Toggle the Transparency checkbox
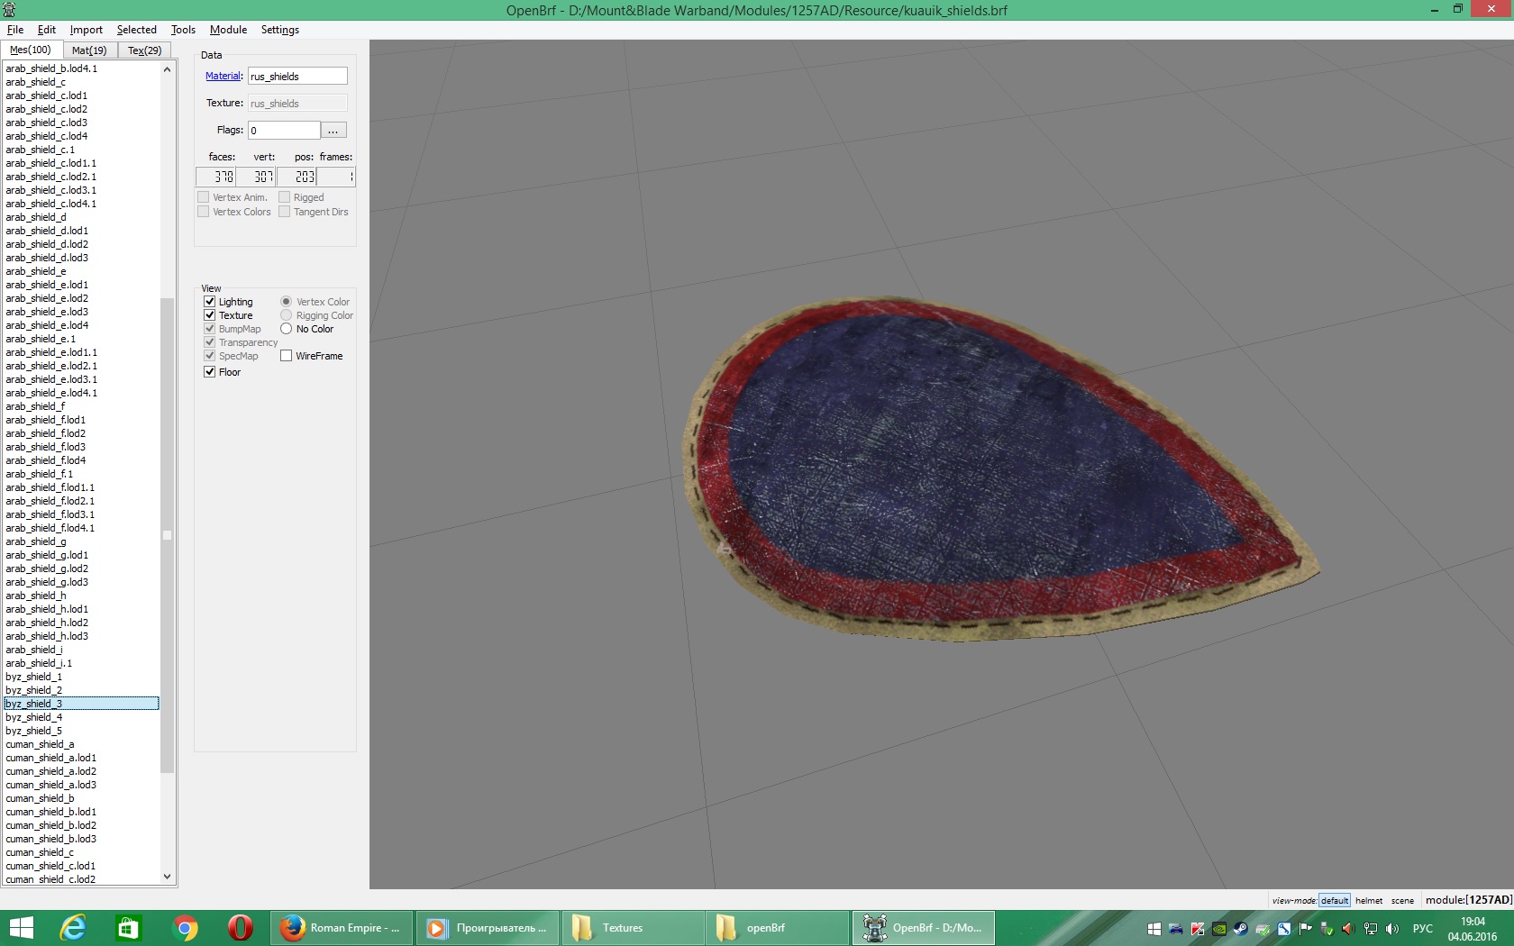 209,342
